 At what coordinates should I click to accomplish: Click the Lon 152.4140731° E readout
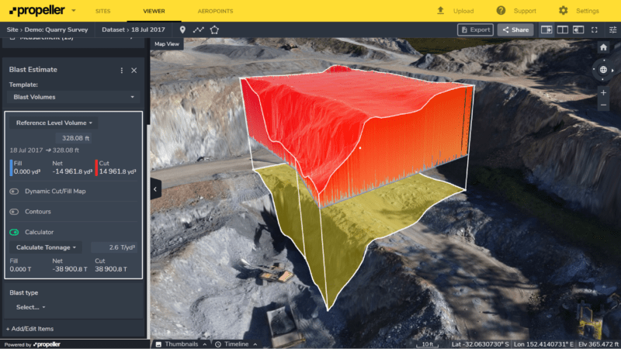coord(543,344)
